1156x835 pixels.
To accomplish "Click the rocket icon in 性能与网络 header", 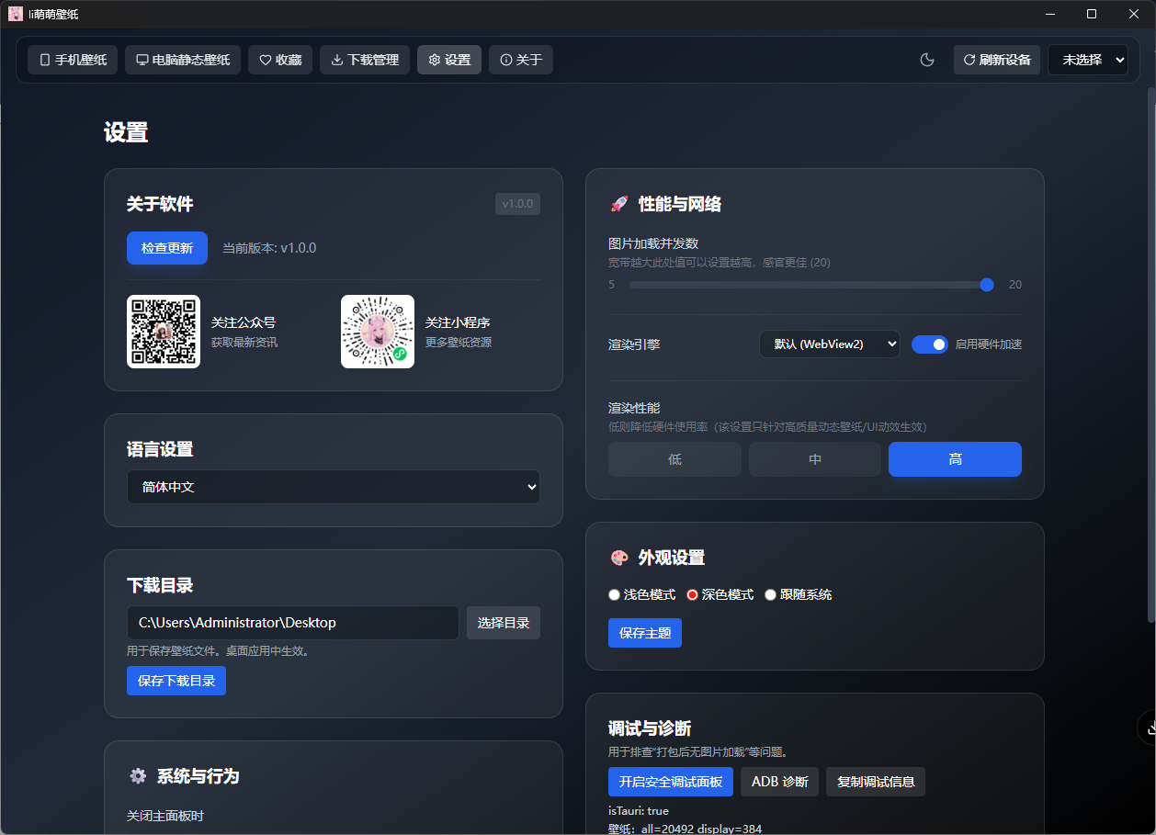I will (618, 204).
